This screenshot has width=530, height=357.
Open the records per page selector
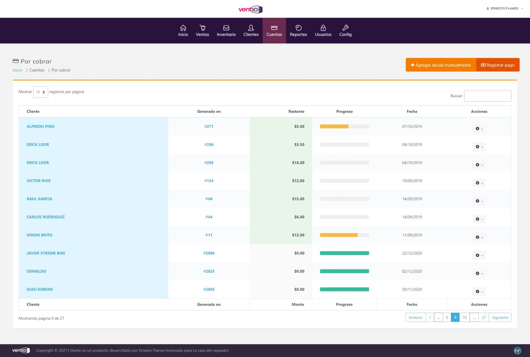pos(41,92)
